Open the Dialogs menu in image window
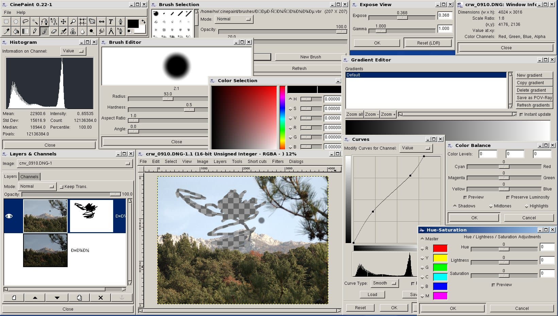 pyautogui.click(x=296, y=162)
